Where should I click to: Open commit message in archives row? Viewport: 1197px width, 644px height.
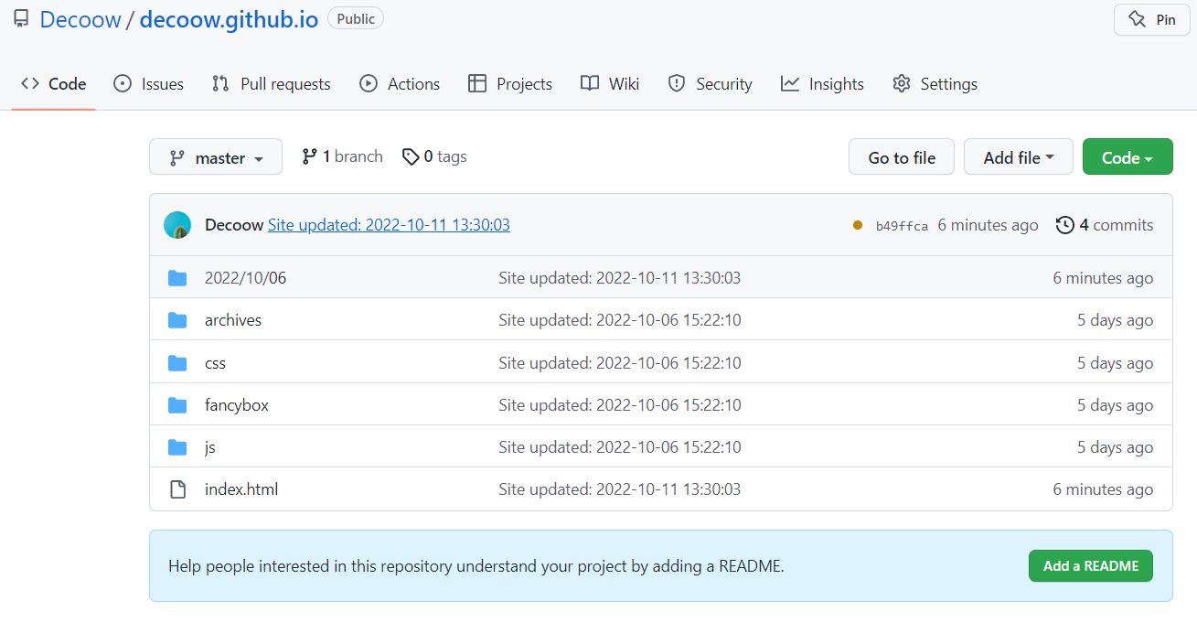[619, 320]
